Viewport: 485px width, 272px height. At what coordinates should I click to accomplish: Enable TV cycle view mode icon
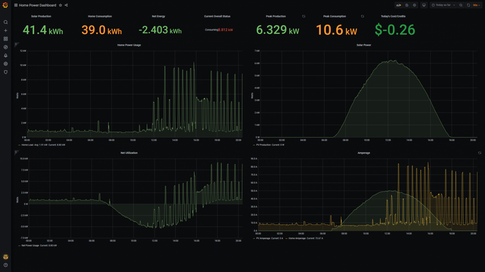424,5
